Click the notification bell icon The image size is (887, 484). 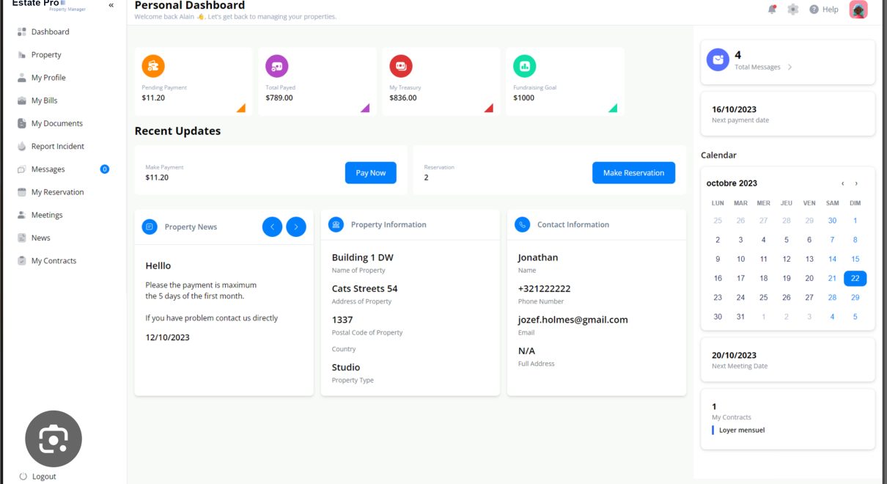pos(772,10)
